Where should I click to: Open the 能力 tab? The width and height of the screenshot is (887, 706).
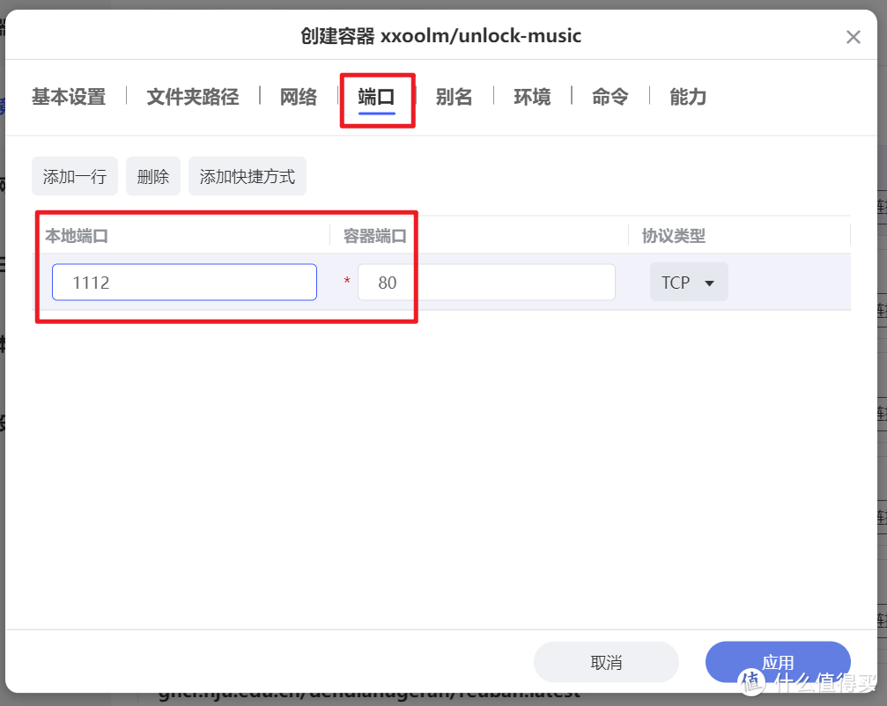tap(688, 97)
